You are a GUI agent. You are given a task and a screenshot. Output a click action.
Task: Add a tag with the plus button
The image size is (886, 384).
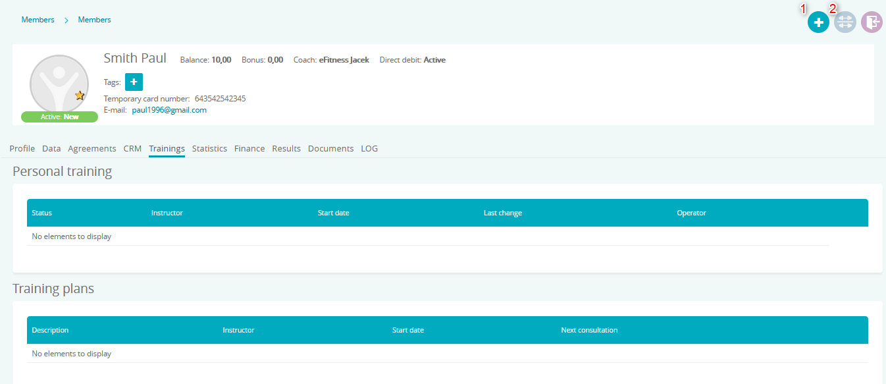134,82
